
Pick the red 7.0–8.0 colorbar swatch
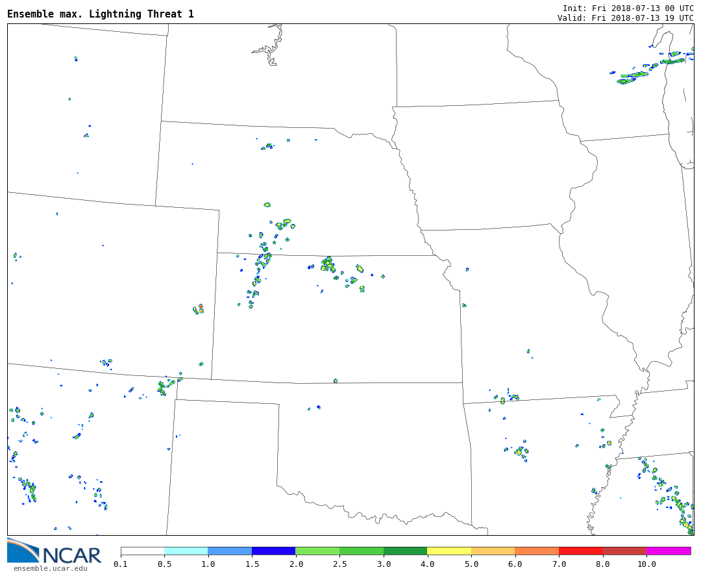(580, 551)
